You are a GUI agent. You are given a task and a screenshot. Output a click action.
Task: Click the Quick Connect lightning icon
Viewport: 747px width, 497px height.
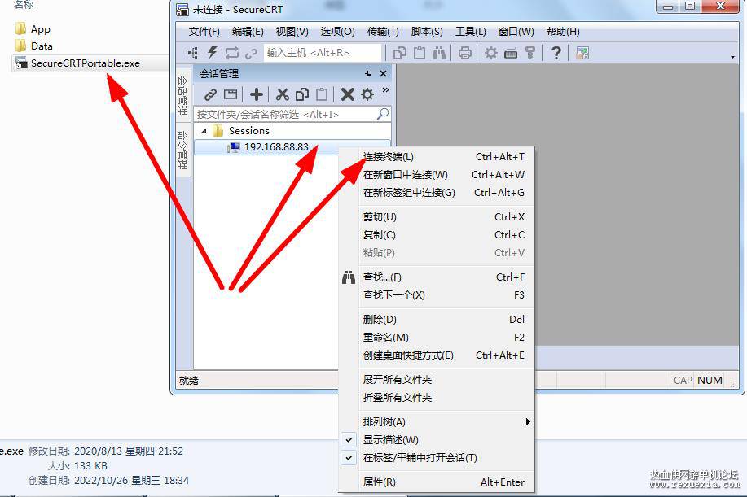click(x=213, y=53)
